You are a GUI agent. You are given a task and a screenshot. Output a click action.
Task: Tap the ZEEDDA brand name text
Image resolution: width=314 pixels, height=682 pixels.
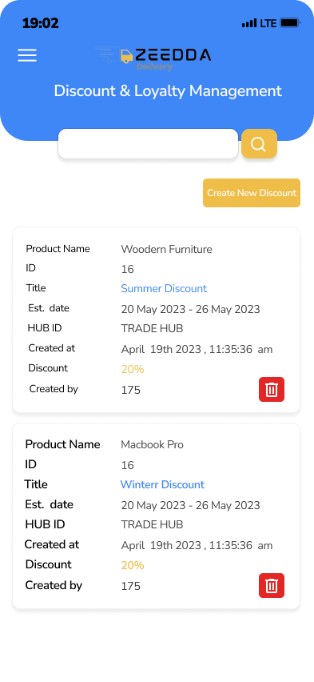pyautogui.click(x=173, y=54)
